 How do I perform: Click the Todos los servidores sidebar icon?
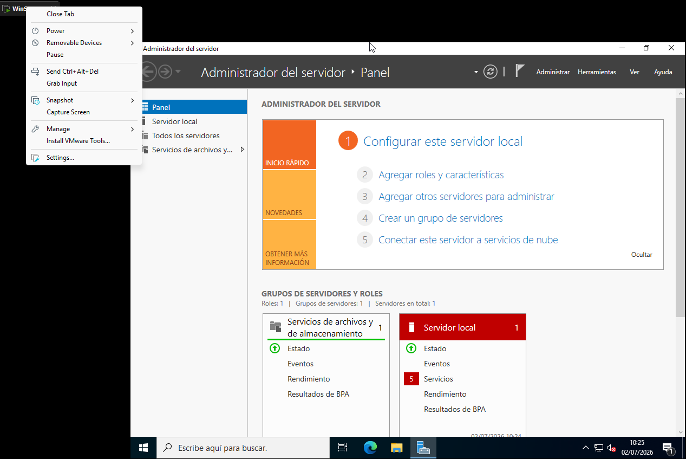coord(145,135)
